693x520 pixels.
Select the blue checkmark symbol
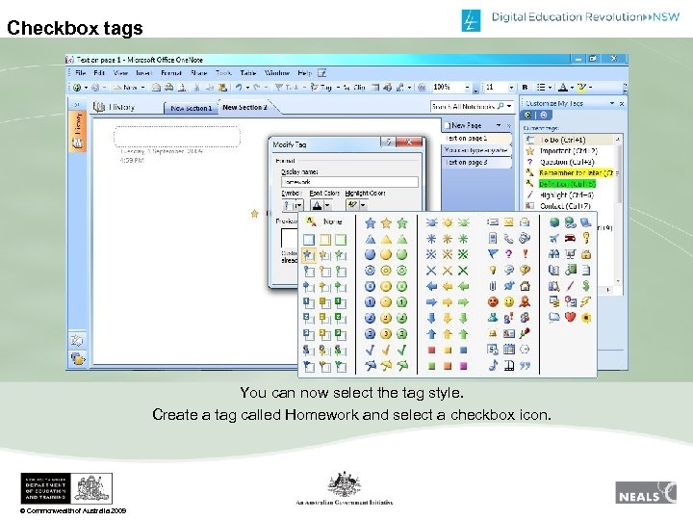click(371, 350)
